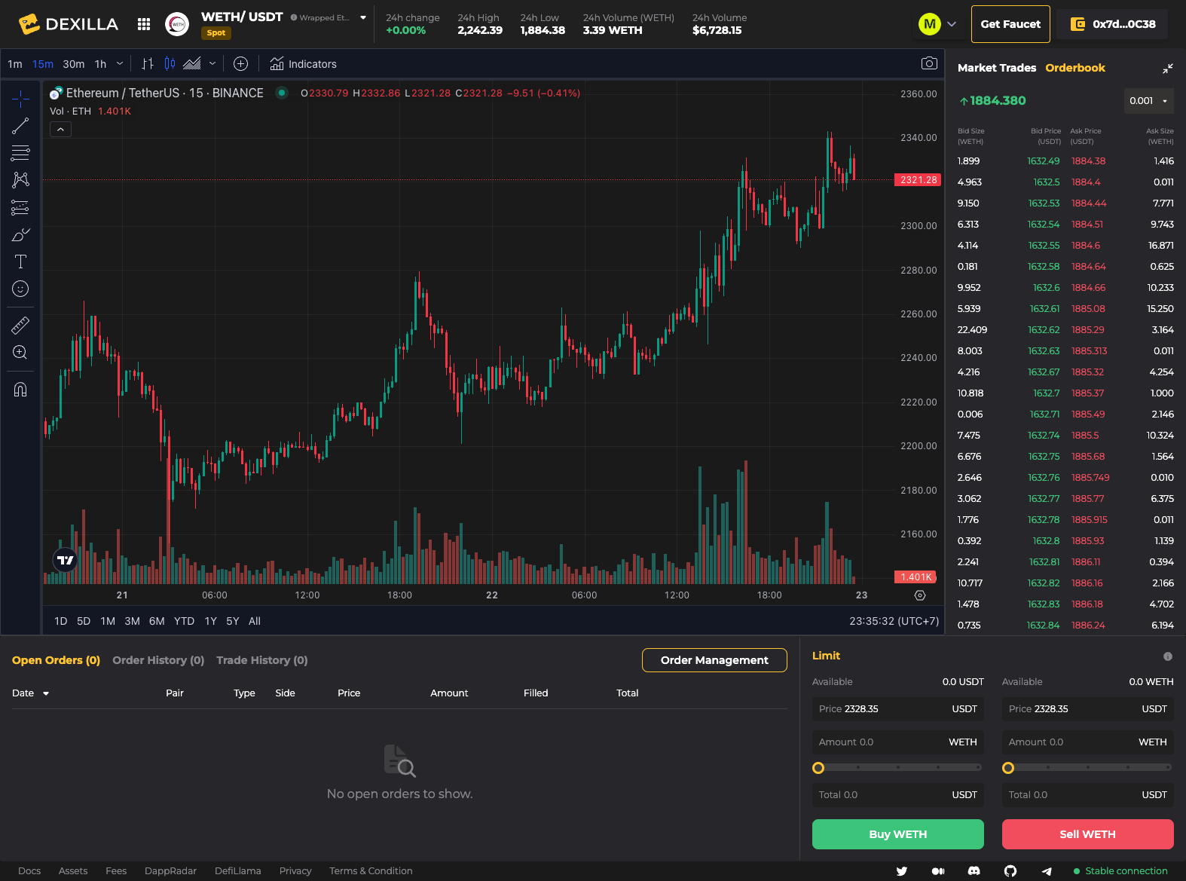Open the wallet 0x7d...0C38 button

point(1112,24)
